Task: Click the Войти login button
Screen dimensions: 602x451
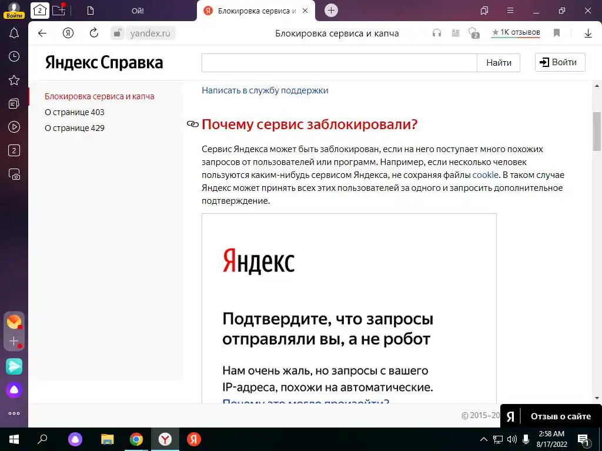Action: 560,62
